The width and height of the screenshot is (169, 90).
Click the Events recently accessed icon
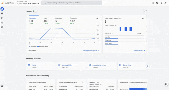pos(29,65)
